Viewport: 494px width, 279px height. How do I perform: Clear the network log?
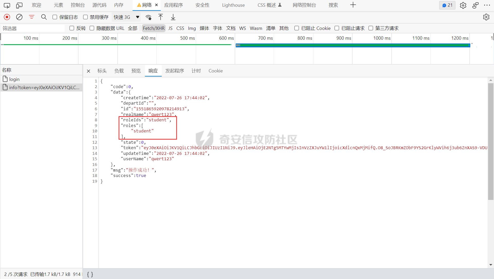point(19,17)
